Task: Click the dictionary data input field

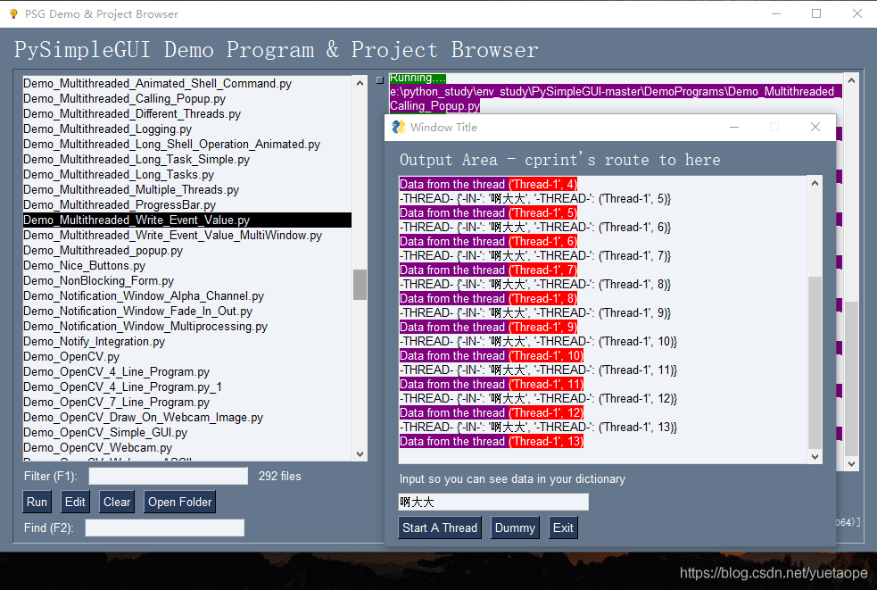Action: (493, 503)
